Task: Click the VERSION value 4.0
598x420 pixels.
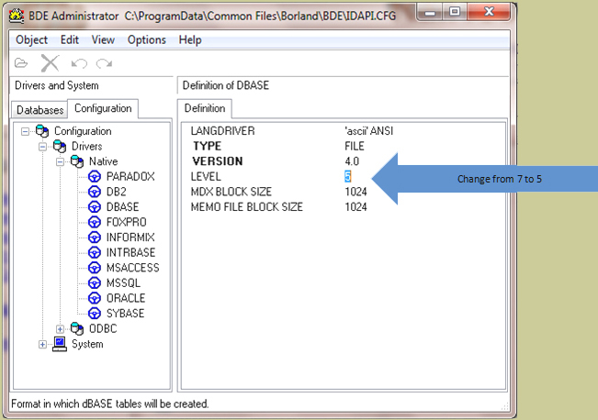Action: [352, 161]
